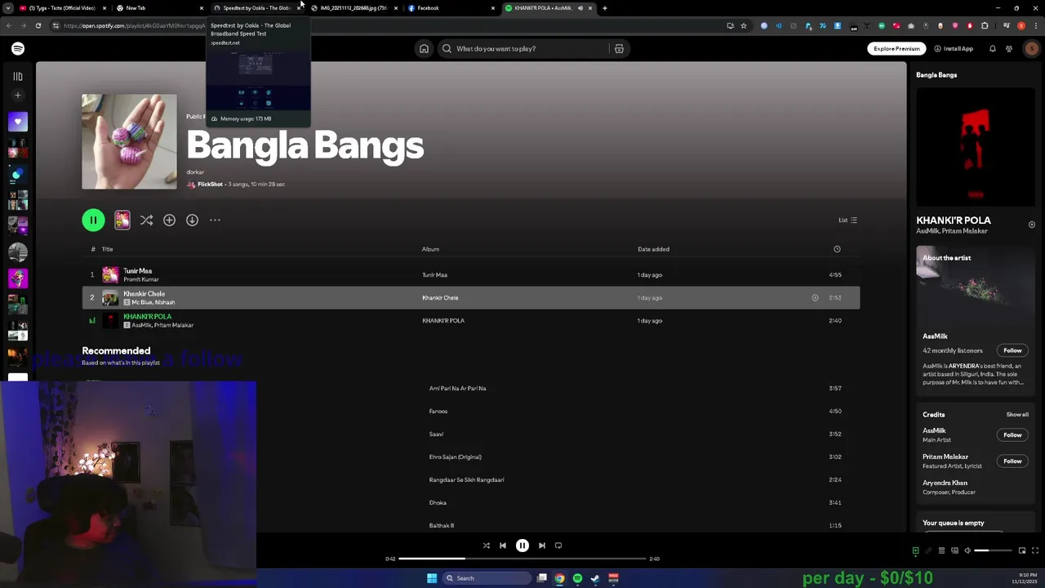Follow Pritam Malakar in Credits
This screenshot has height=588, width=1045.
coord(1012,461)
